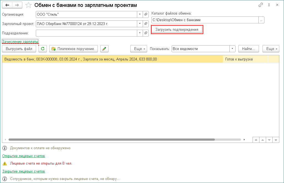The height and width of the screenshot is (183, 284).
Task: Click Выгрузить файл button
Action: 19,49
